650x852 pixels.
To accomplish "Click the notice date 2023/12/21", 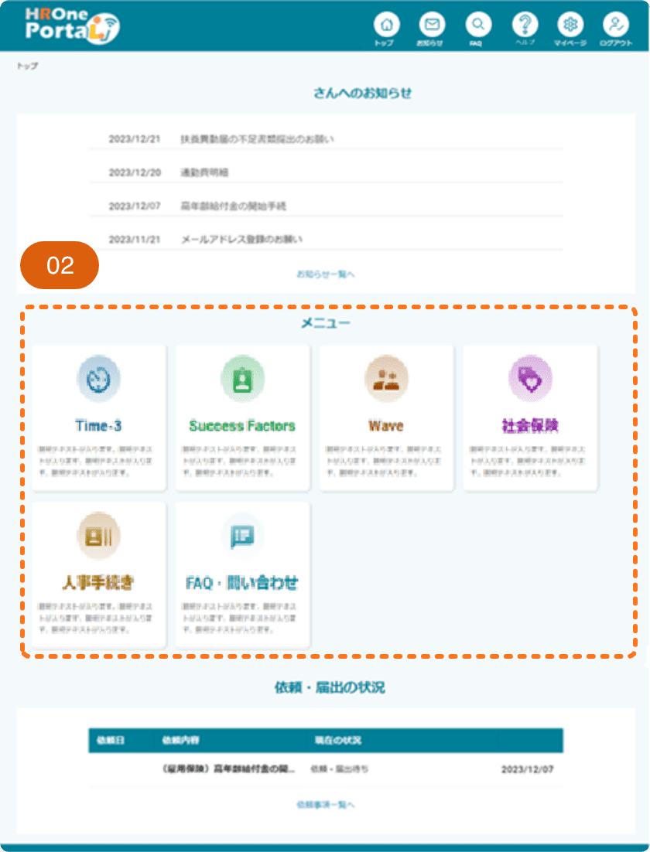I will [135, 139].
